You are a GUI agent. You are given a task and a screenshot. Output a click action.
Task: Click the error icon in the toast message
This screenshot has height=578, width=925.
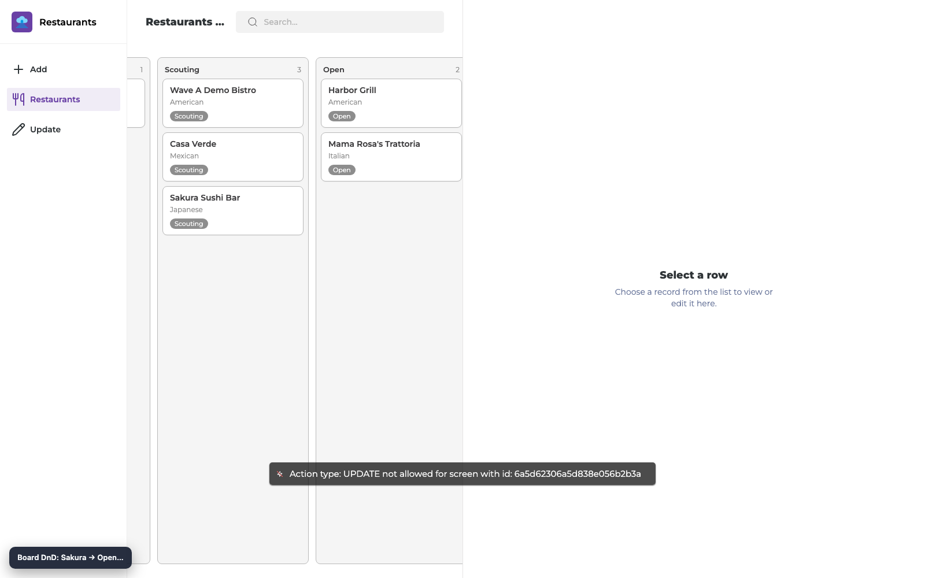point(280,474)
